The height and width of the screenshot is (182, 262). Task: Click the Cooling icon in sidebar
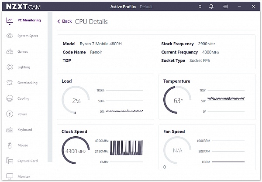[10, 98]
